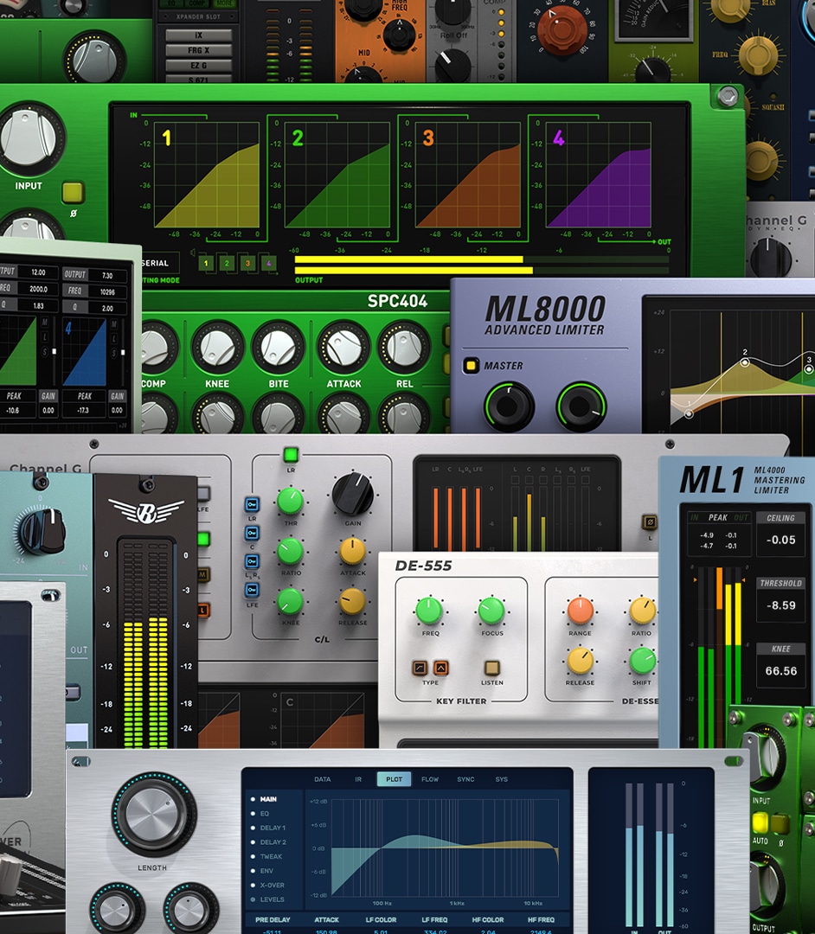The width and height of the screenshot is (815, 934).
Task: Select band 3 routing button in SPC404
Action: click(247, 263)
